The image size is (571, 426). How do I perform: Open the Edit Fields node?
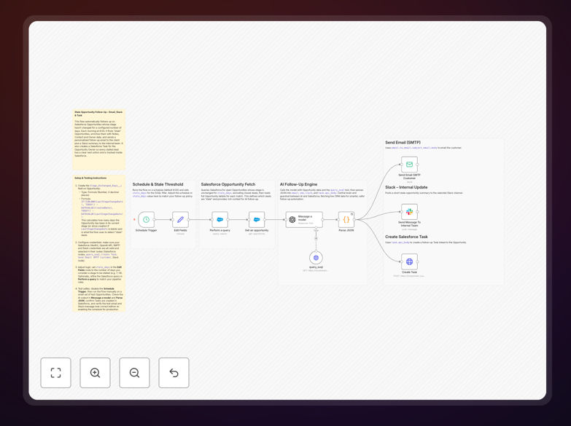[x=180, y=219]
